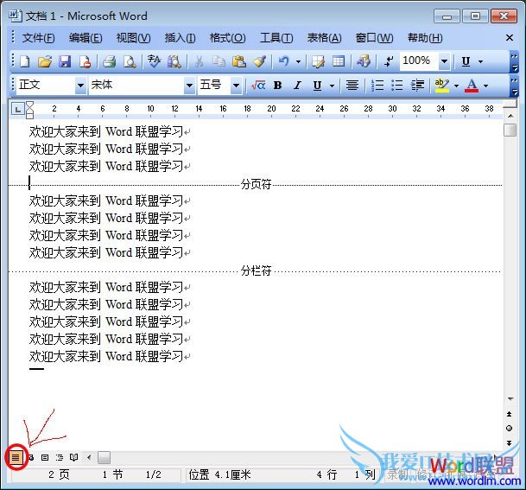Image resolution: width=526 pixels, height=490 pixels.
Task: Open the font dropdown showing 宋体
Action: point(189,86)
